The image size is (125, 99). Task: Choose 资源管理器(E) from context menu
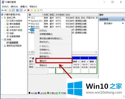point(53,34)
